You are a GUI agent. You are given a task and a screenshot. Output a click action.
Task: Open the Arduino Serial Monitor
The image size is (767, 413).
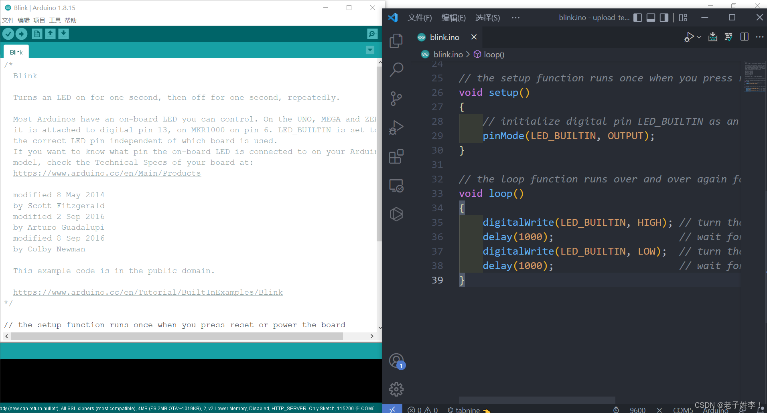372,34
